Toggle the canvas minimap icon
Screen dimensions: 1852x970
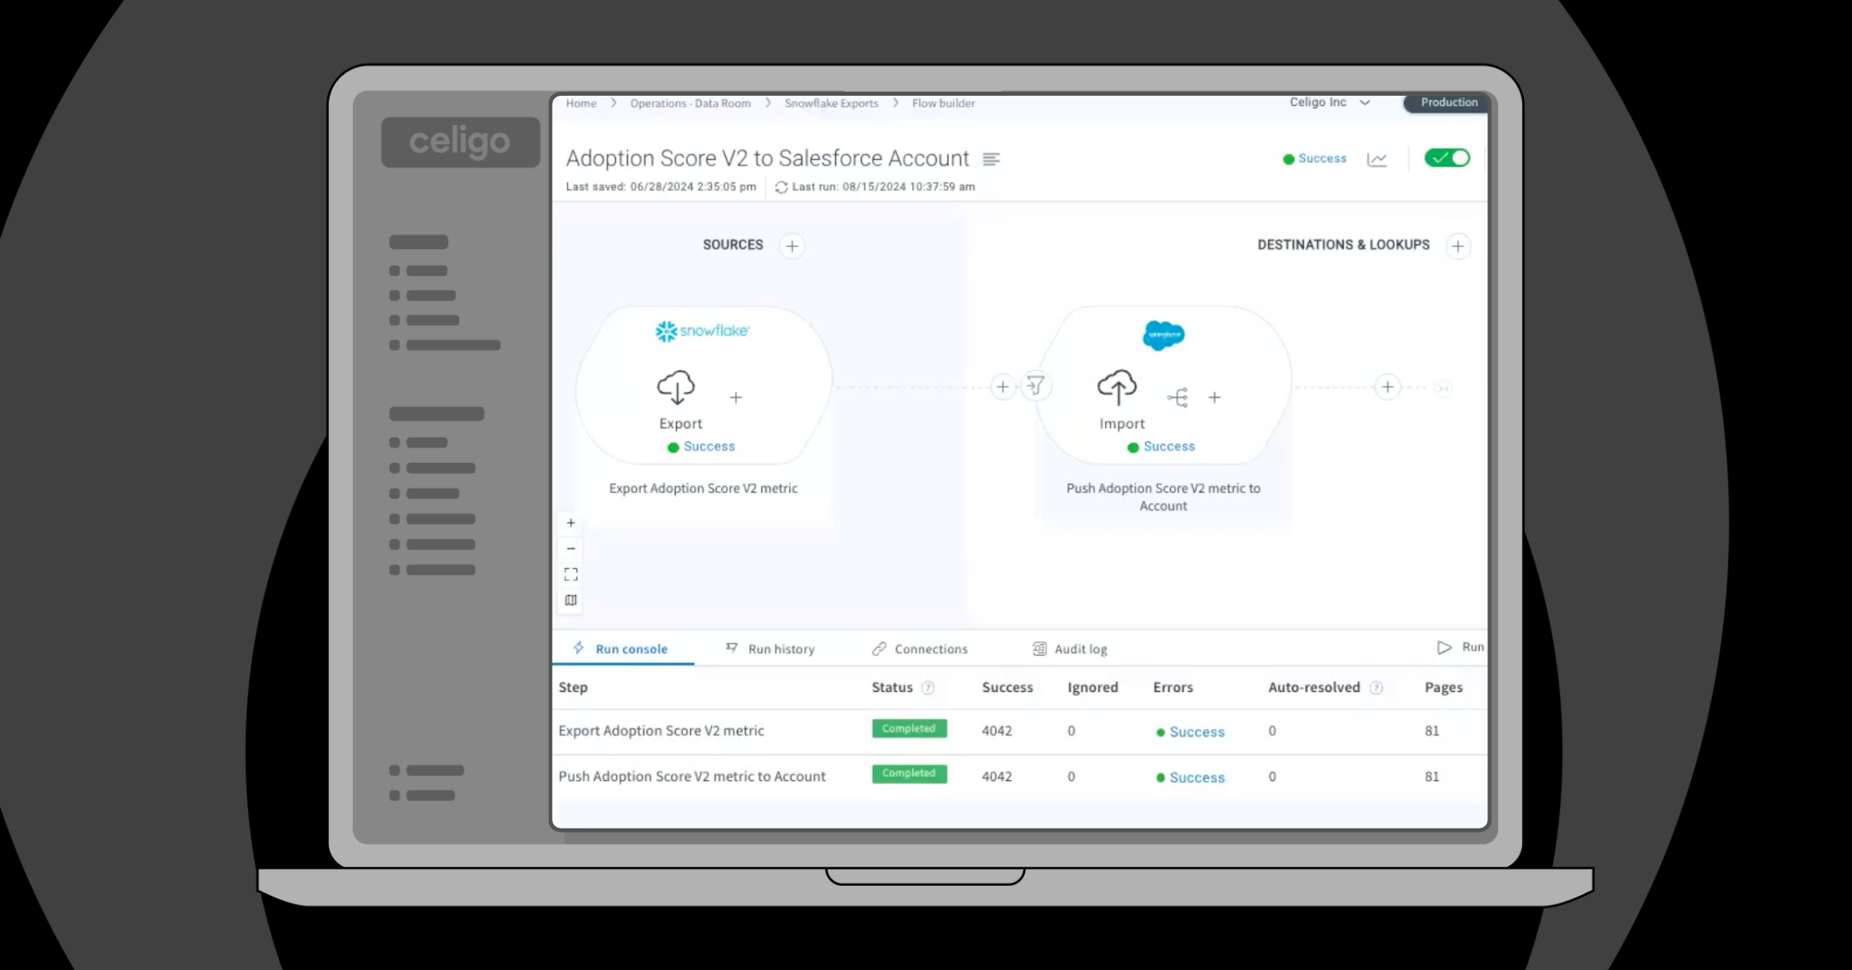570,600
